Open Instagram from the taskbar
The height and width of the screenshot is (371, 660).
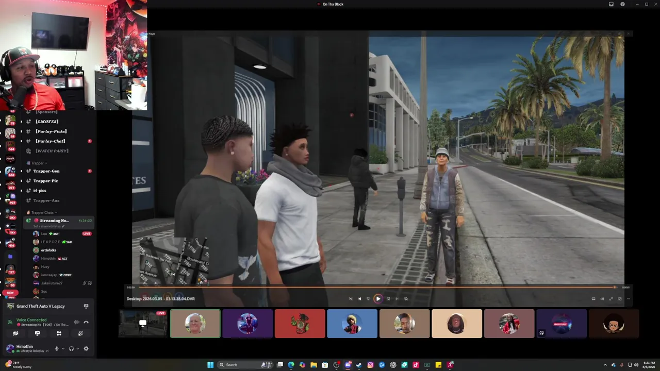(370, 365)
